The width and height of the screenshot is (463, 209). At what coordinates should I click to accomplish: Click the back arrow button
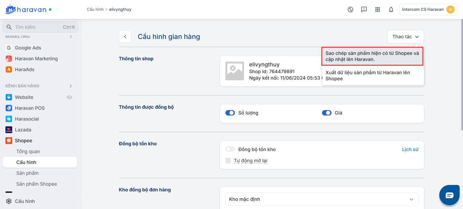(125, 37)
